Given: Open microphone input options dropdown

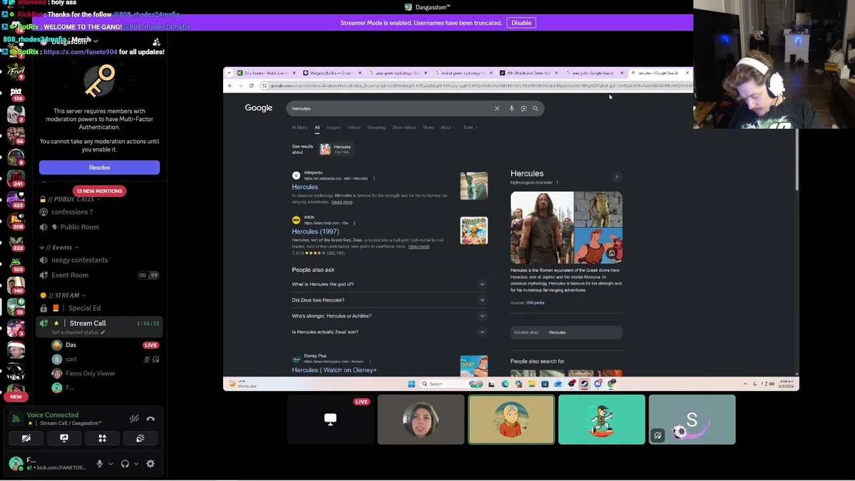Looking at the screenshot, I should tap(110, 464).
